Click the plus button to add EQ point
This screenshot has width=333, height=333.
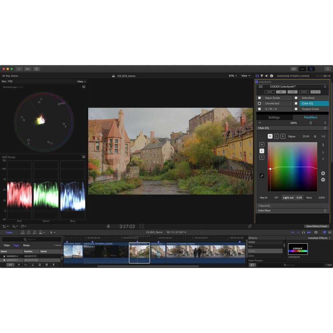[x=323, y=173]
